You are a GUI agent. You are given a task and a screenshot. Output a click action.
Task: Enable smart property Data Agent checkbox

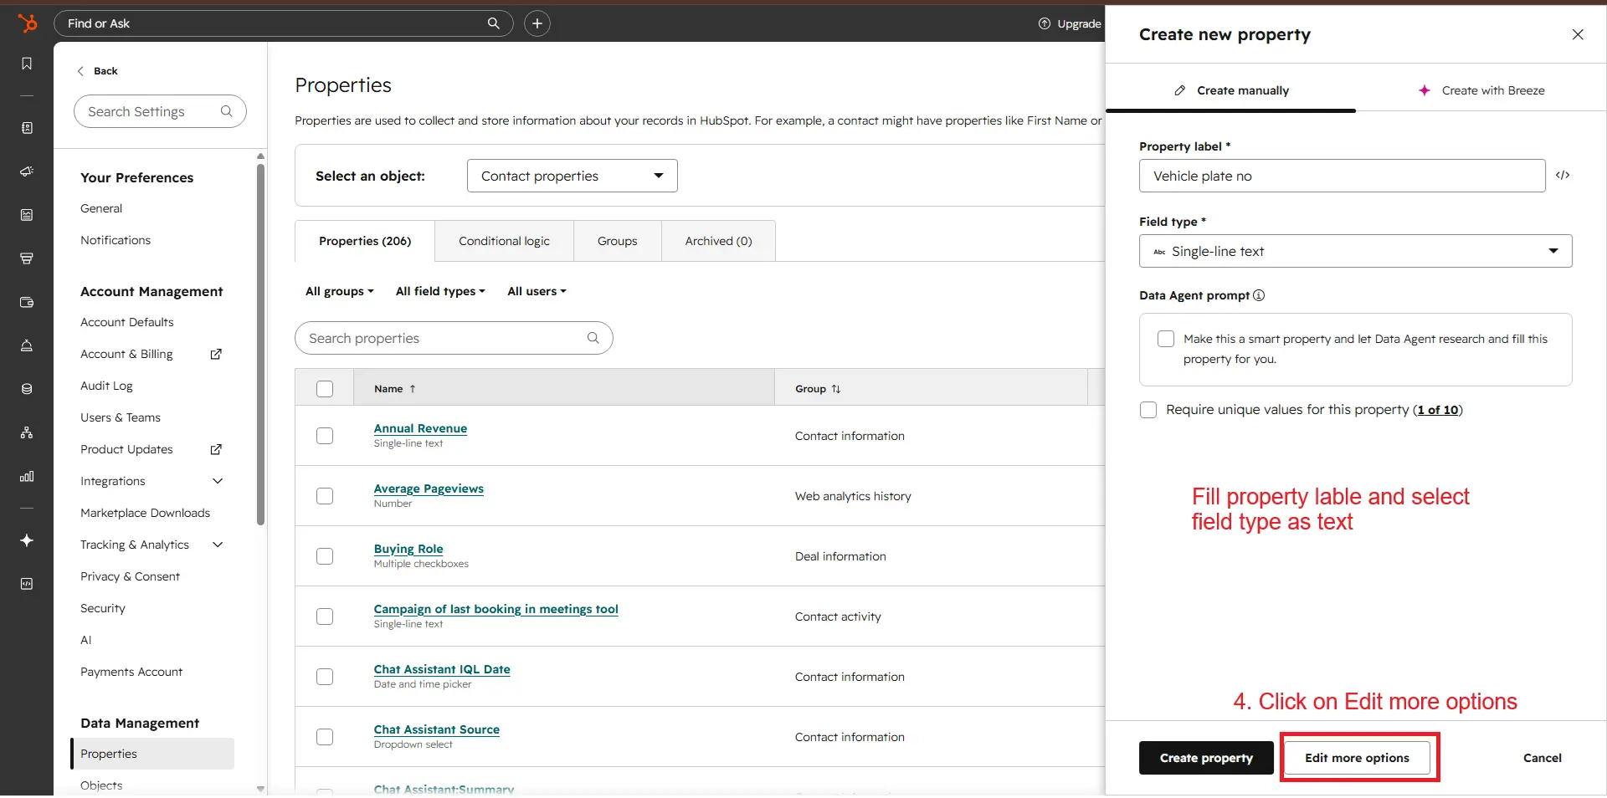pyautogui.click(x=1166, y=339)
